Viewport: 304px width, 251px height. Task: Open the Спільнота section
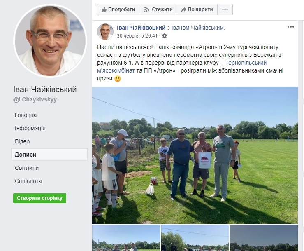tap(28, 181)
